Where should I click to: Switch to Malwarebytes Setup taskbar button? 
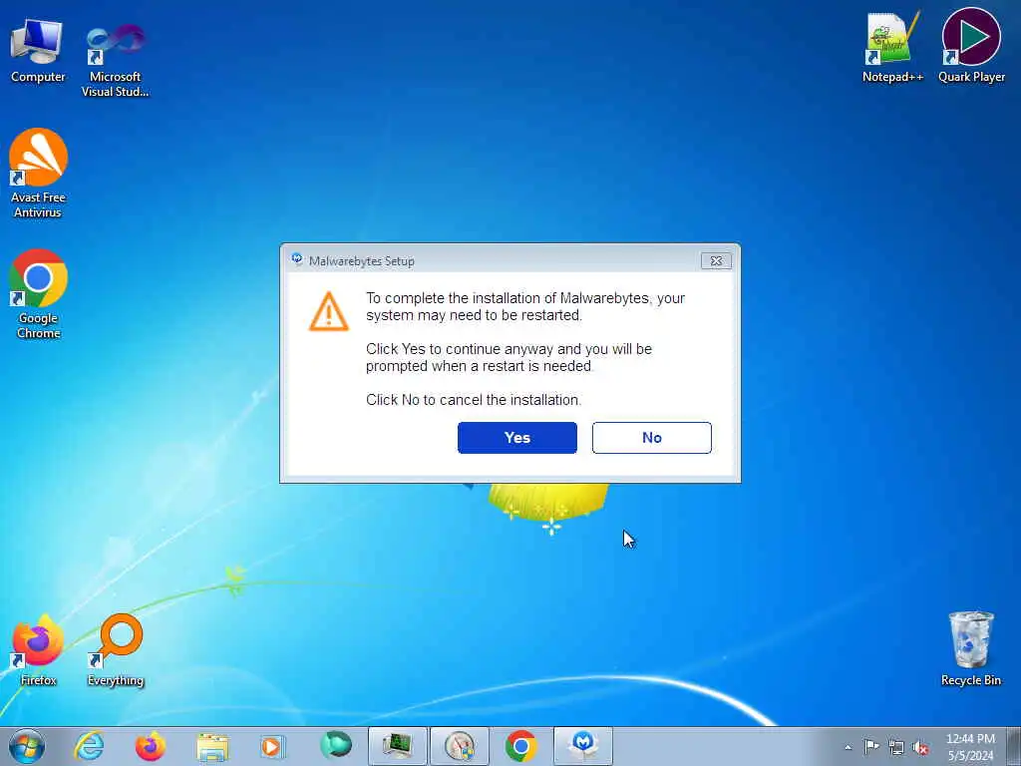pyautogui.click(x=582, y=746)
